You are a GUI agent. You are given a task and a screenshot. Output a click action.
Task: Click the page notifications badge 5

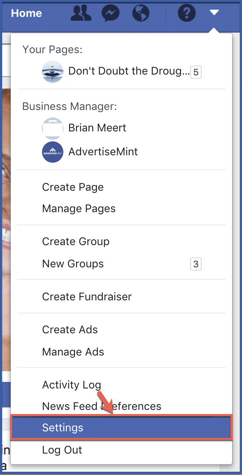(196, 73)
